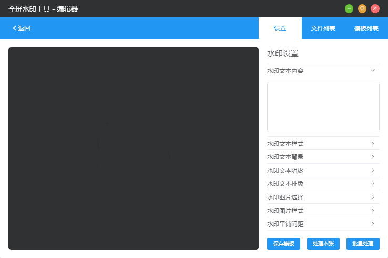388x258 pixels.
Task: Expand the 水印文本背景 section
Action: [323, 157]
